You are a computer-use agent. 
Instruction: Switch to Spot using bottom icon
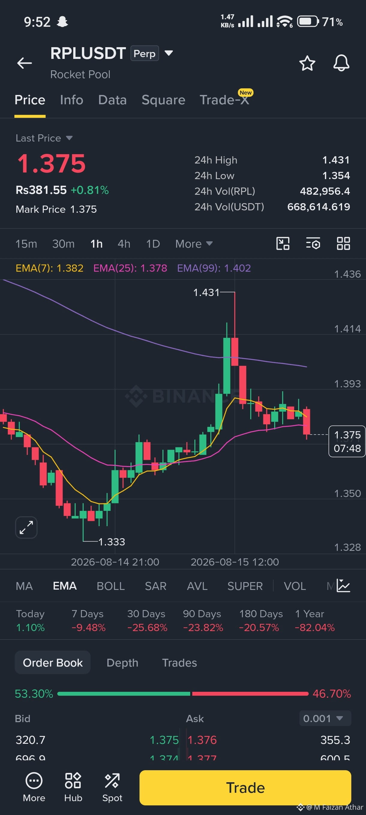(x=112, y=787)
